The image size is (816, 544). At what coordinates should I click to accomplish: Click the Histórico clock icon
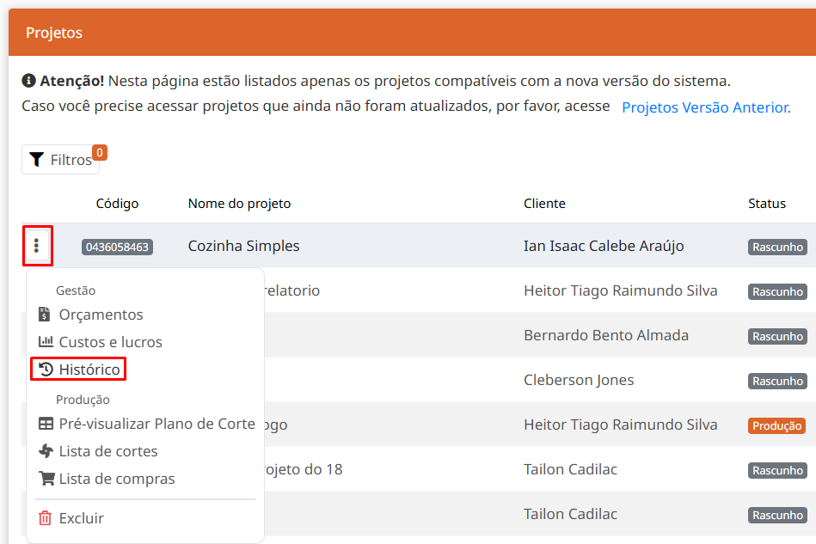(46, 370)
